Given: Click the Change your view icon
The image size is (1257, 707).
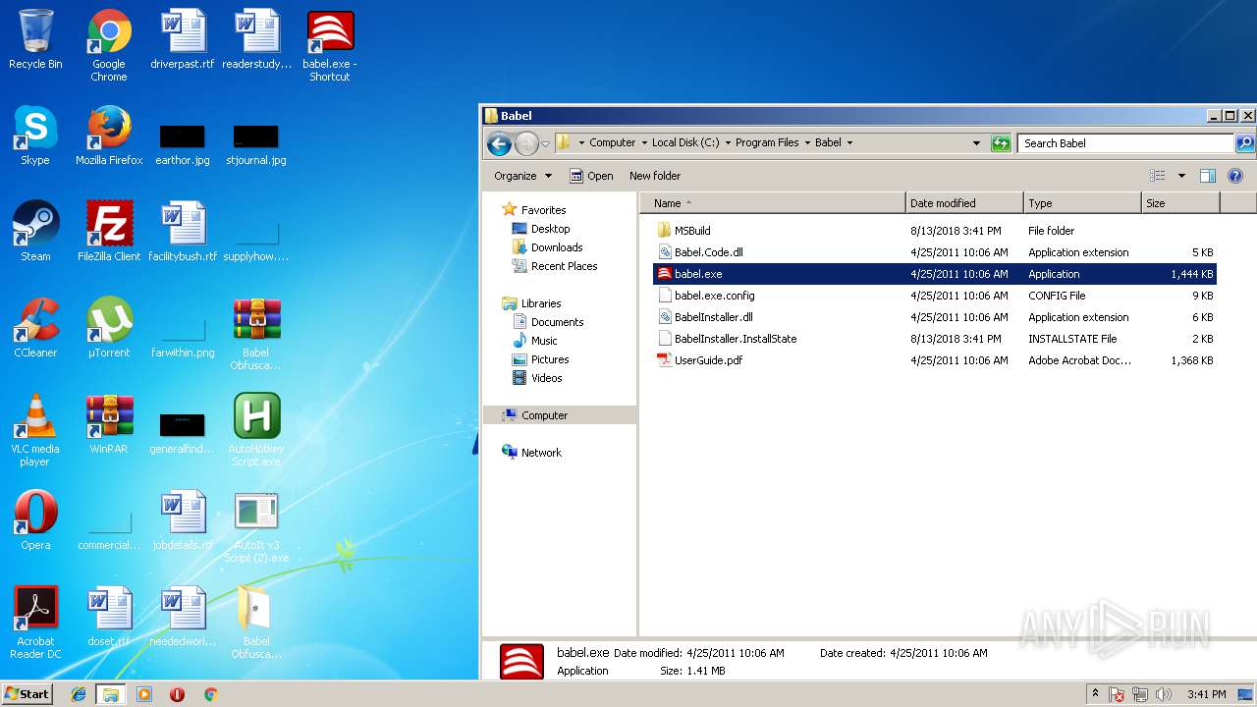Looking at the screenshot, I should pos(1158,176).
